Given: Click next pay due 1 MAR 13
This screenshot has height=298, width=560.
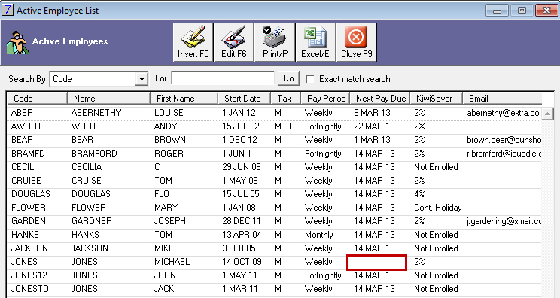Looking at the screenshot, I should click(372, 140).
